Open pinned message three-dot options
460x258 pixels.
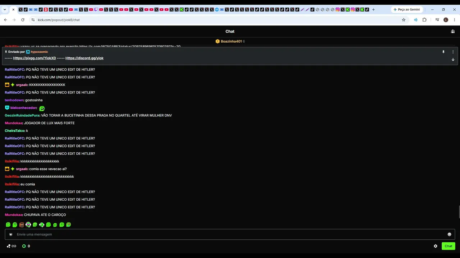pyautogui.click(x=453, y=52)
